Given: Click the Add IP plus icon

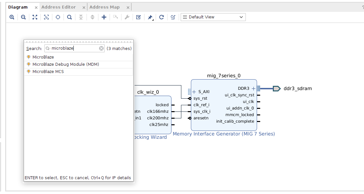Looking at the screenshot, I should pyautogui.click(x=104, y=17).
